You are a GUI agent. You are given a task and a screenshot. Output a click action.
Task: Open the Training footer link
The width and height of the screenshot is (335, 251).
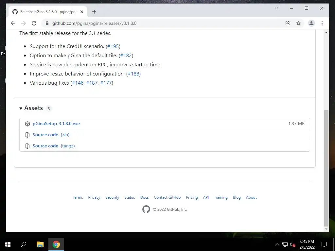221,197
